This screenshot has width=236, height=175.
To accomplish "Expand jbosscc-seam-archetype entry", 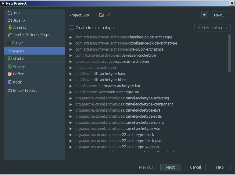I will [x=71, y=62].
